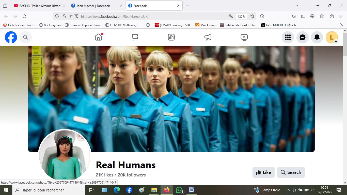Click the Pages flag icon
The height and width of the screenshot is (195, 347).
[x=135, y=37]
